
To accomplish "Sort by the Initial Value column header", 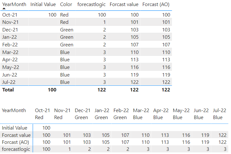I will tap(43, 4).
